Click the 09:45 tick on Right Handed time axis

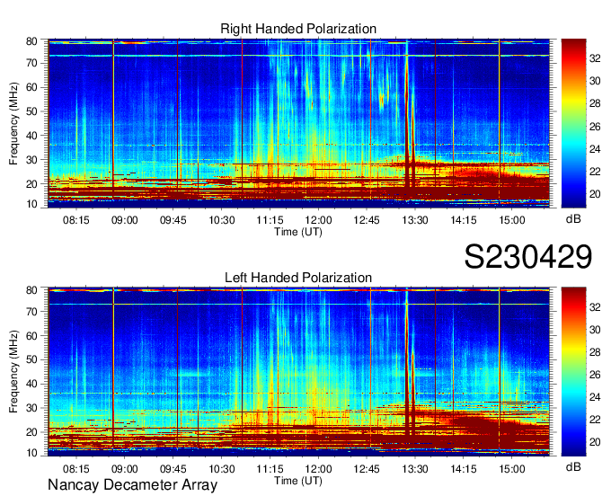pos(173,220)
